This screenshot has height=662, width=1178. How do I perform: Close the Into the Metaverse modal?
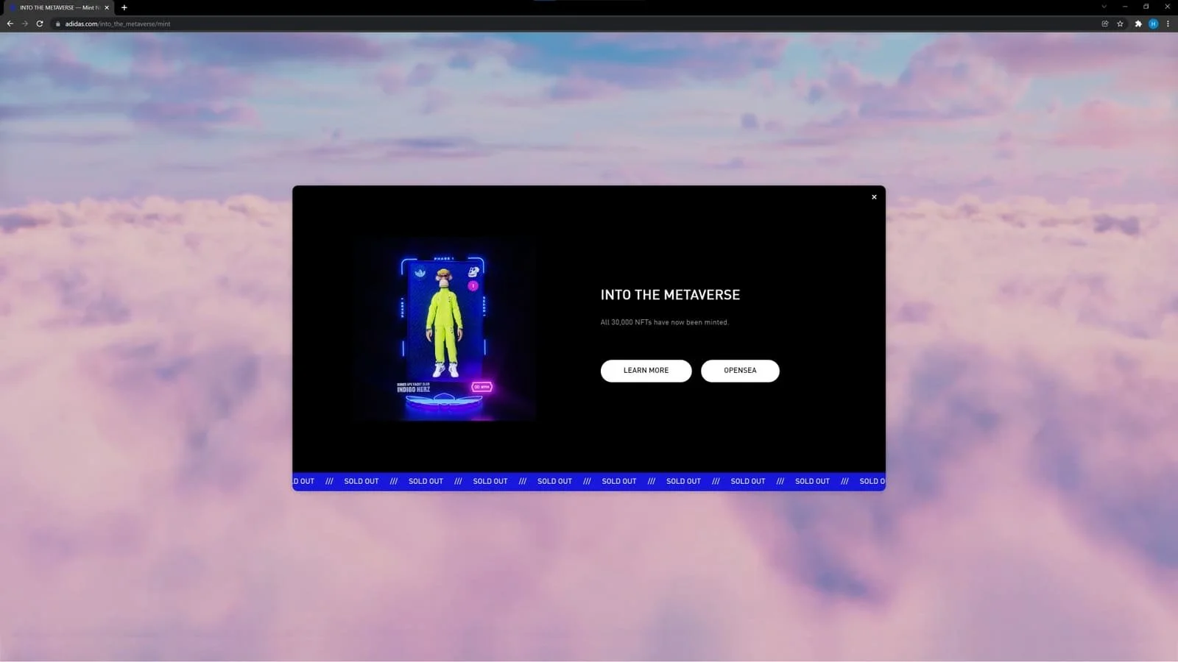[874, 196]
